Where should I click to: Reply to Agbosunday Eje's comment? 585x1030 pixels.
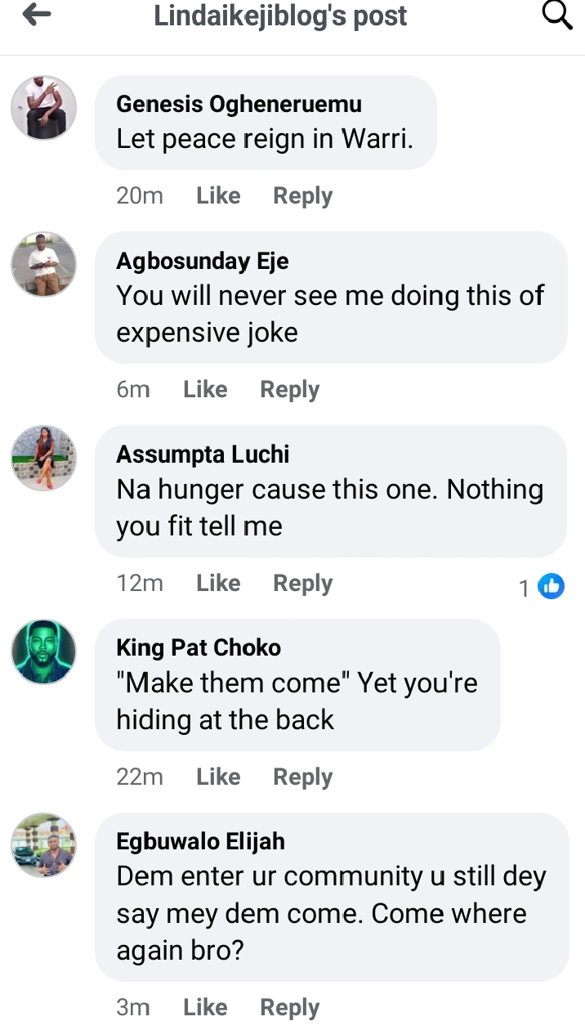[x=289, y=390]
